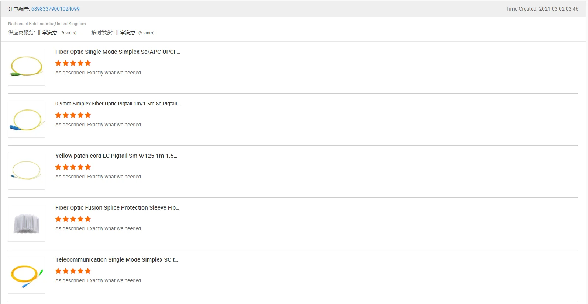
Task: Open 0.9mm Simplex Fiber Optic Pigtail product
Action: [117, 104]
